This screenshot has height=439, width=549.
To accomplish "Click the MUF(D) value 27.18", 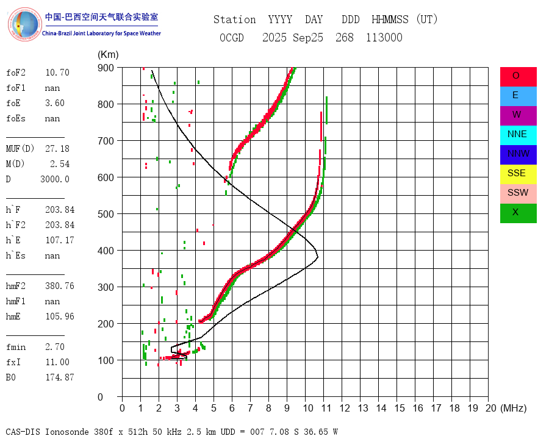I will [57, 149].
